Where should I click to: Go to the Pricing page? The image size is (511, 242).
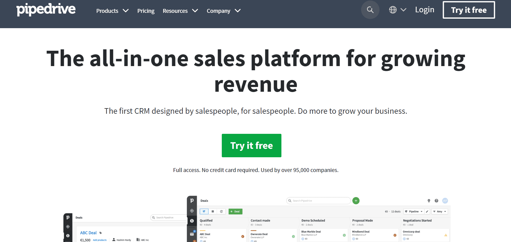click(146, 11)
